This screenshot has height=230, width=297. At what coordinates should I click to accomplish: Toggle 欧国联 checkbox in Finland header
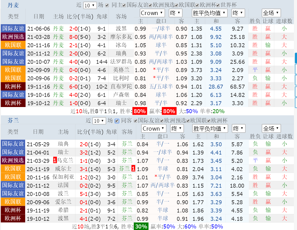point(188,121)
